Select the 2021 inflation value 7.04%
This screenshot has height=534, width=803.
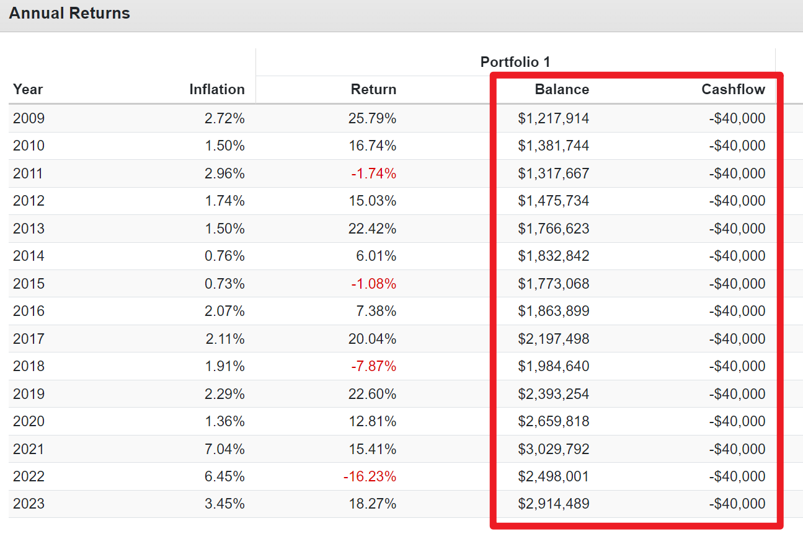224,449
